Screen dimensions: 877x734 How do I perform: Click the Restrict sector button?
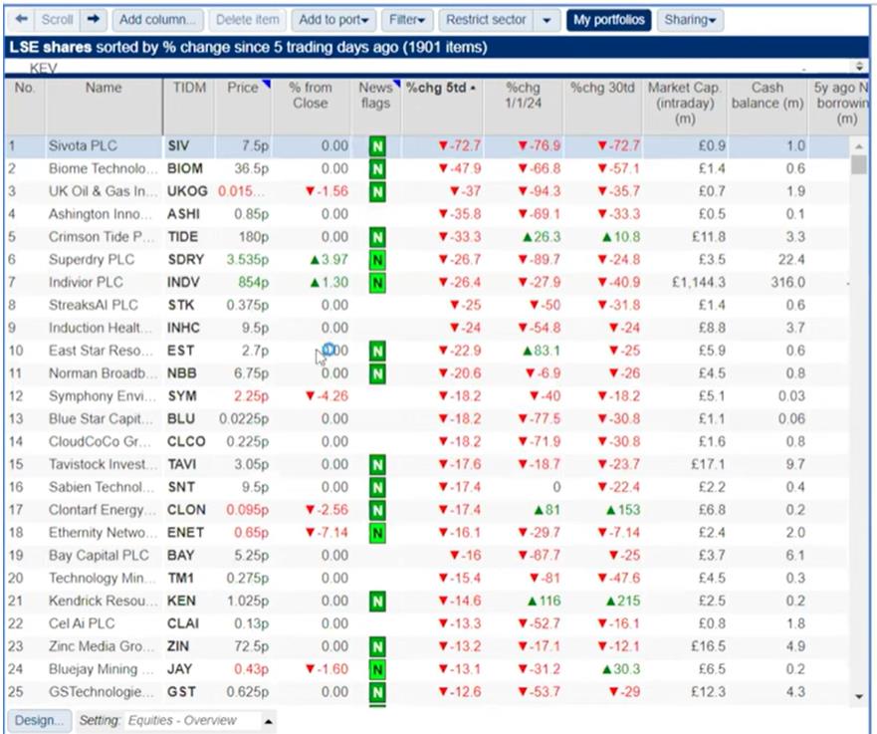[x=486, y=20]
